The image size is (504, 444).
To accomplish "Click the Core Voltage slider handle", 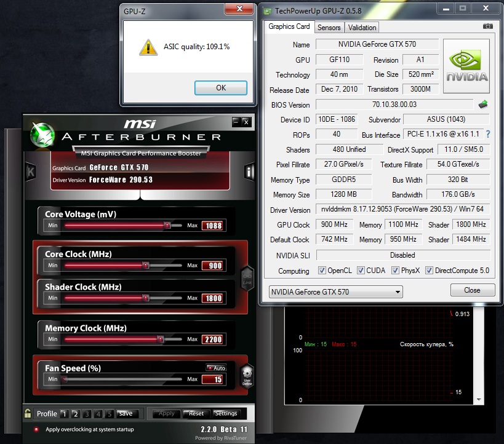I will coord(167,226).
